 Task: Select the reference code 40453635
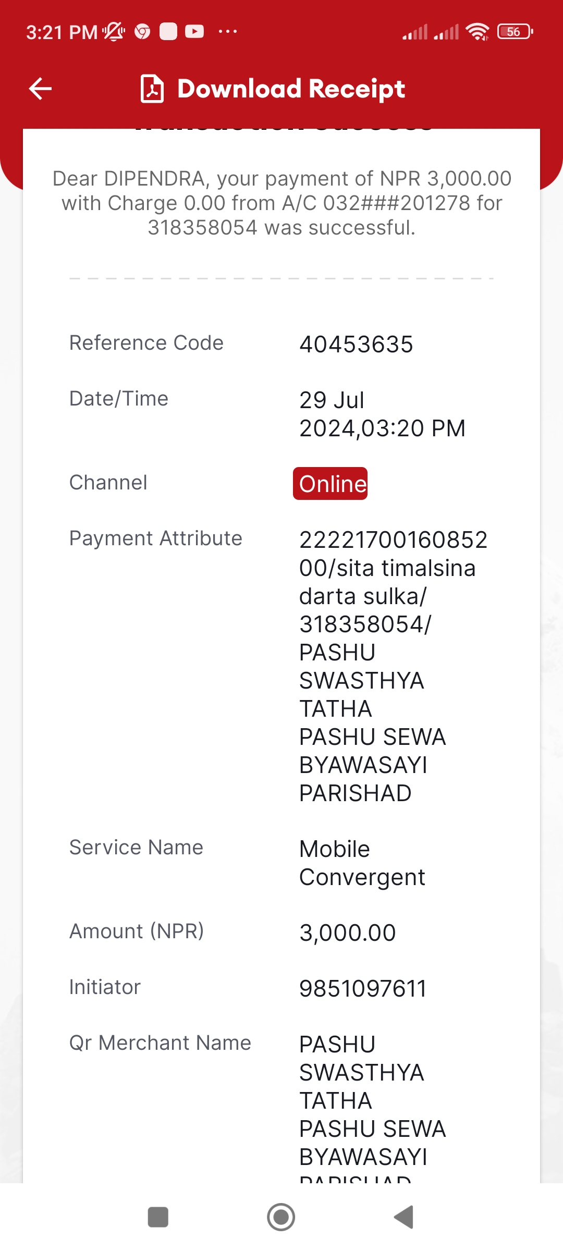coord(356,345)
